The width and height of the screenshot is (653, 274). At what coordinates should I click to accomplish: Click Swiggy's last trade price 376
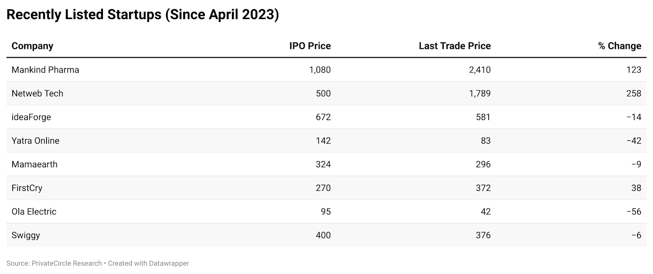[483, 235]
